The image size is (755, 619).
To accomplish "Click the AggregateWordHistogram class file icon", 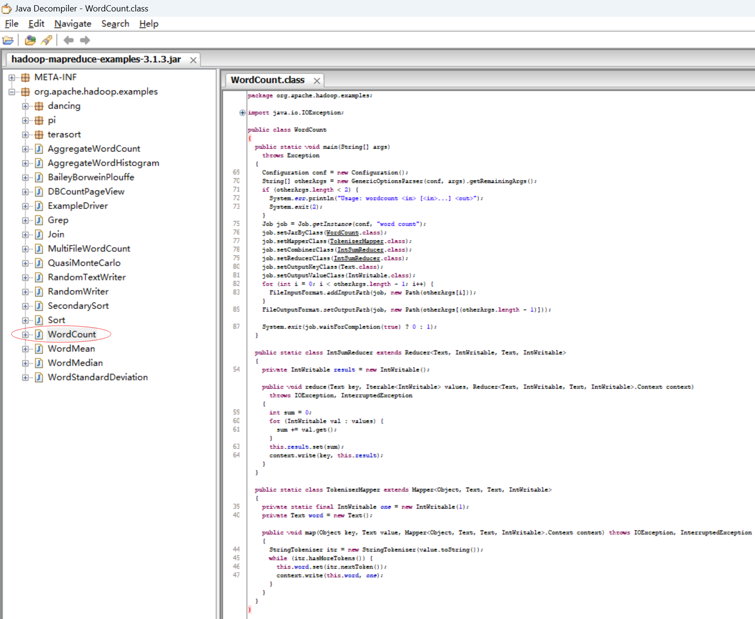I will (x=39, y=163).
